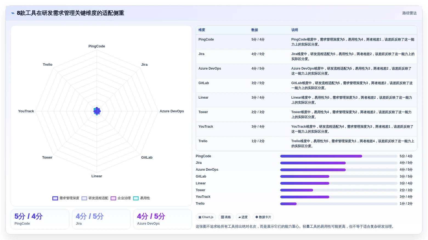Toggle the 需求管理深度 legend series
428x240 pixels.
(x=66, y=198)
